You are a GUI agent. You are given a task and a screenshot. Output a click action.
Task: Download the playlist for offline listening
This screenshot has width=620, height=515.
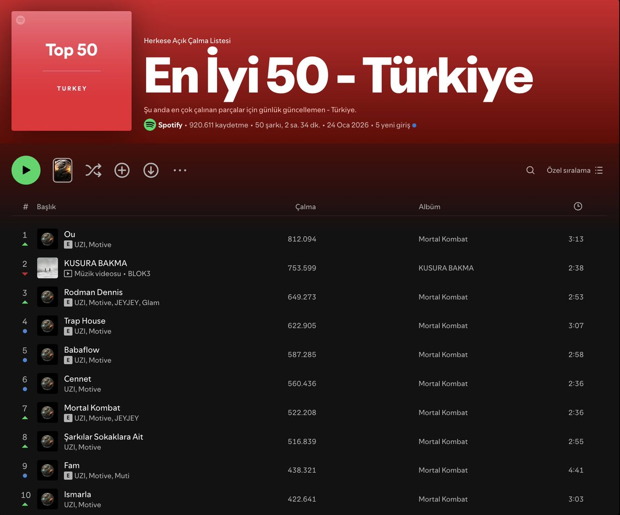[151, 170]
